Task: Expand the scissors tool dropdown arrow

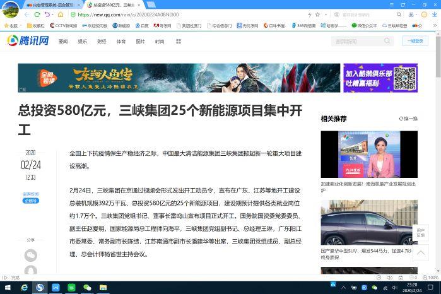Action: [x=416, y=15]
